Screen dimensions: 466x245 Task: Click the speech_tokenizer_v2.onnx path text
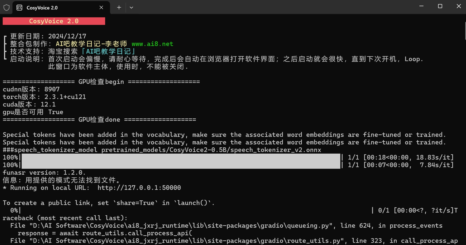(x=211, y=150)
